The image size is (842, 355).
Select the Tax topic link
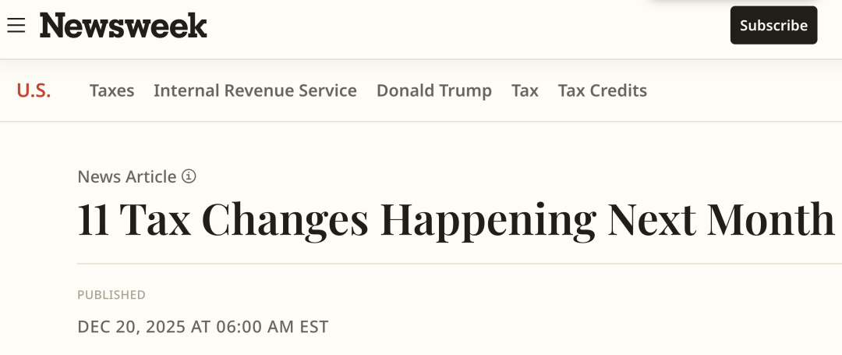(x=525, y=91)
